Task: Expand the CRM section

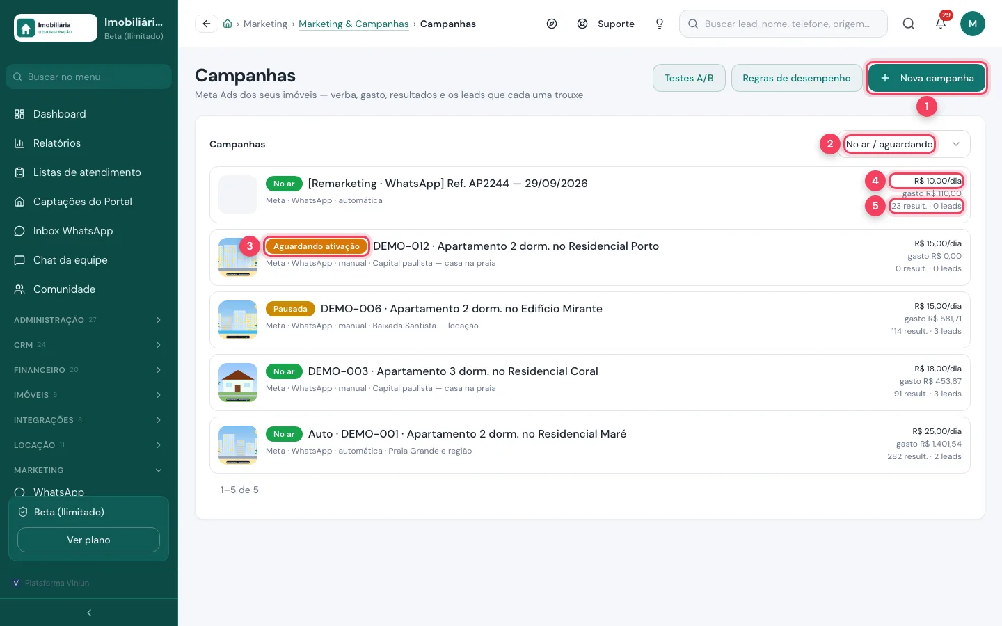Action: [89, 345]
